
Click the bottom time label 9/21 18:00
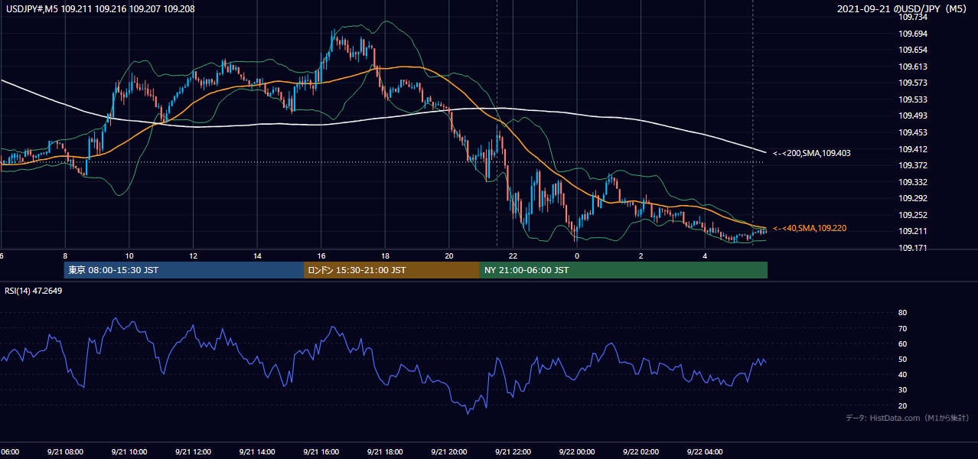384,452
